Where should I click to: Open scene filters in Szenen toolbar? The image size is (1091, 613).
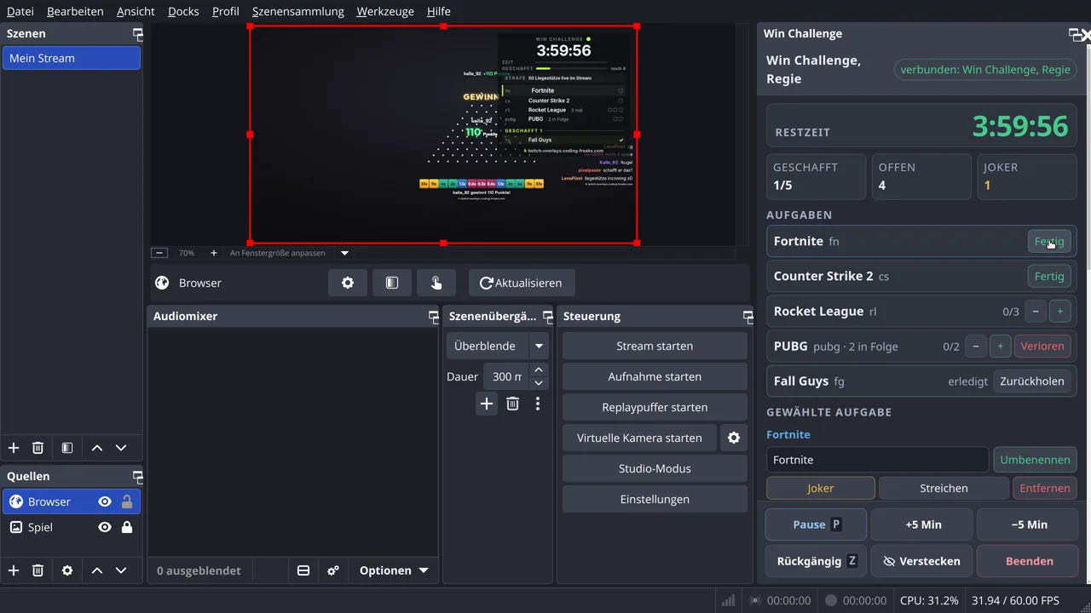[x=67, y=448]
